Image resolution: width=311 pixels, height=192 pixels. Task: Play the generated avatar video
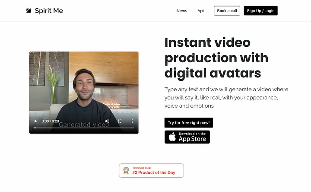click(35, 121)
